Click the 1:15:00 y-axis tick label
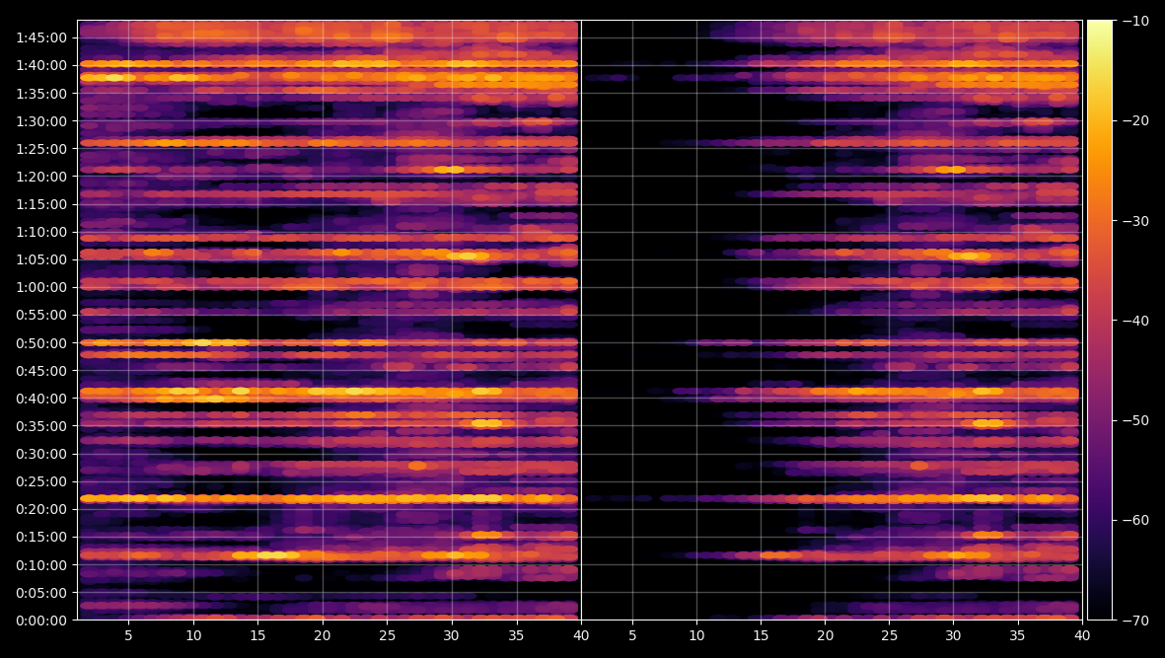This screenshot has width=1165, height=658. click(41, 204)
